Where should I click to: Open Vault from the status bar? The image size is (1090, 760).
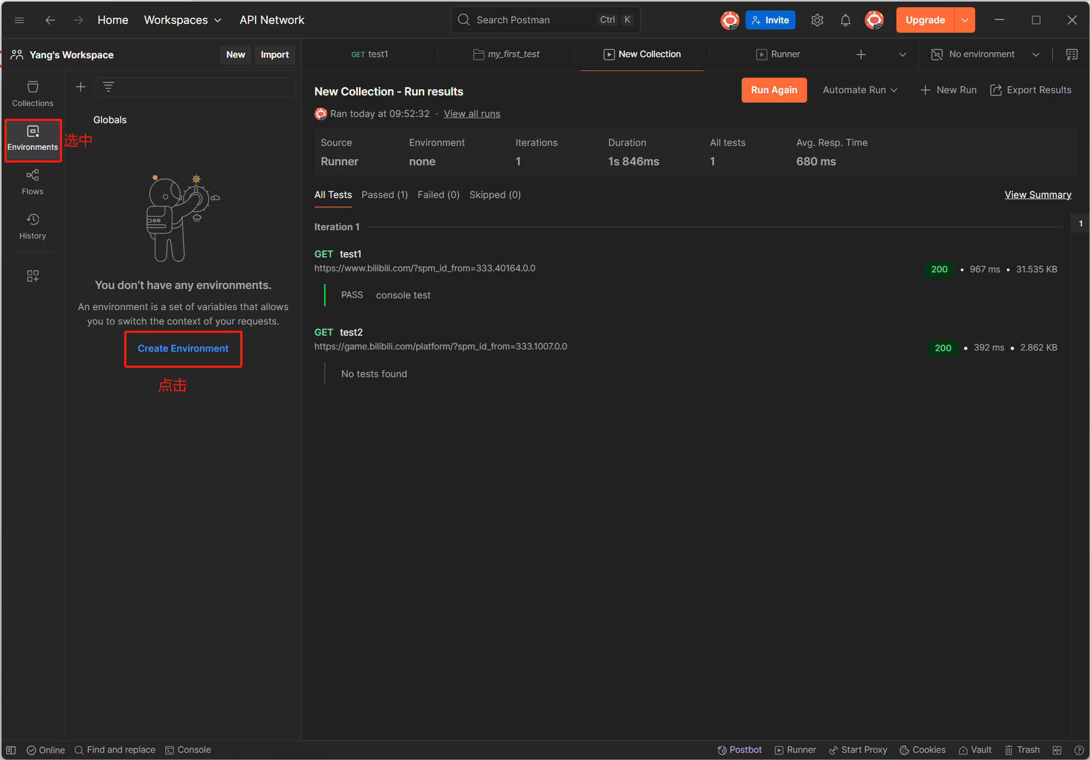tap(975, 750)
